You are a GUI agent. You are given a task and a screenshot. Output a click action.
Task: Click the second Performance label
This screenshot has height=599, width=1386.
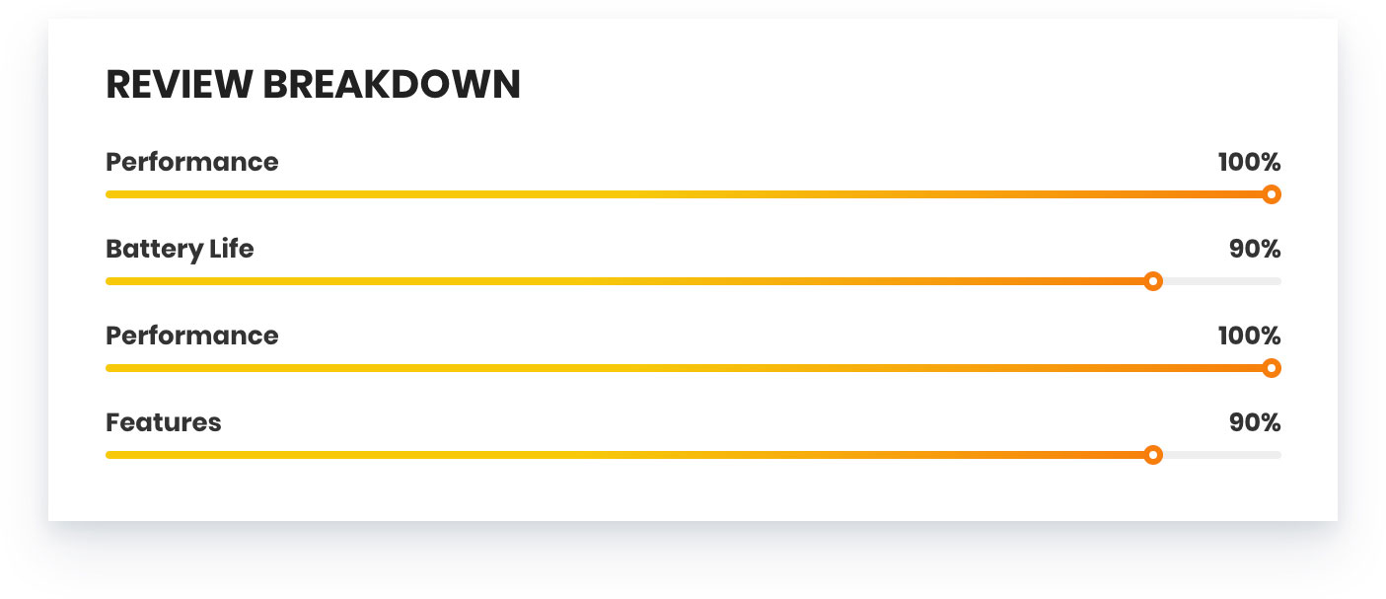[191, 336]
